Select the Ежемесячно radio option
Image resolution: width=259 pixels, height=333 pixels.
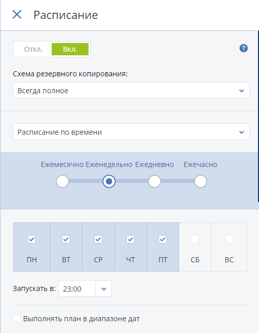[62, 181]
